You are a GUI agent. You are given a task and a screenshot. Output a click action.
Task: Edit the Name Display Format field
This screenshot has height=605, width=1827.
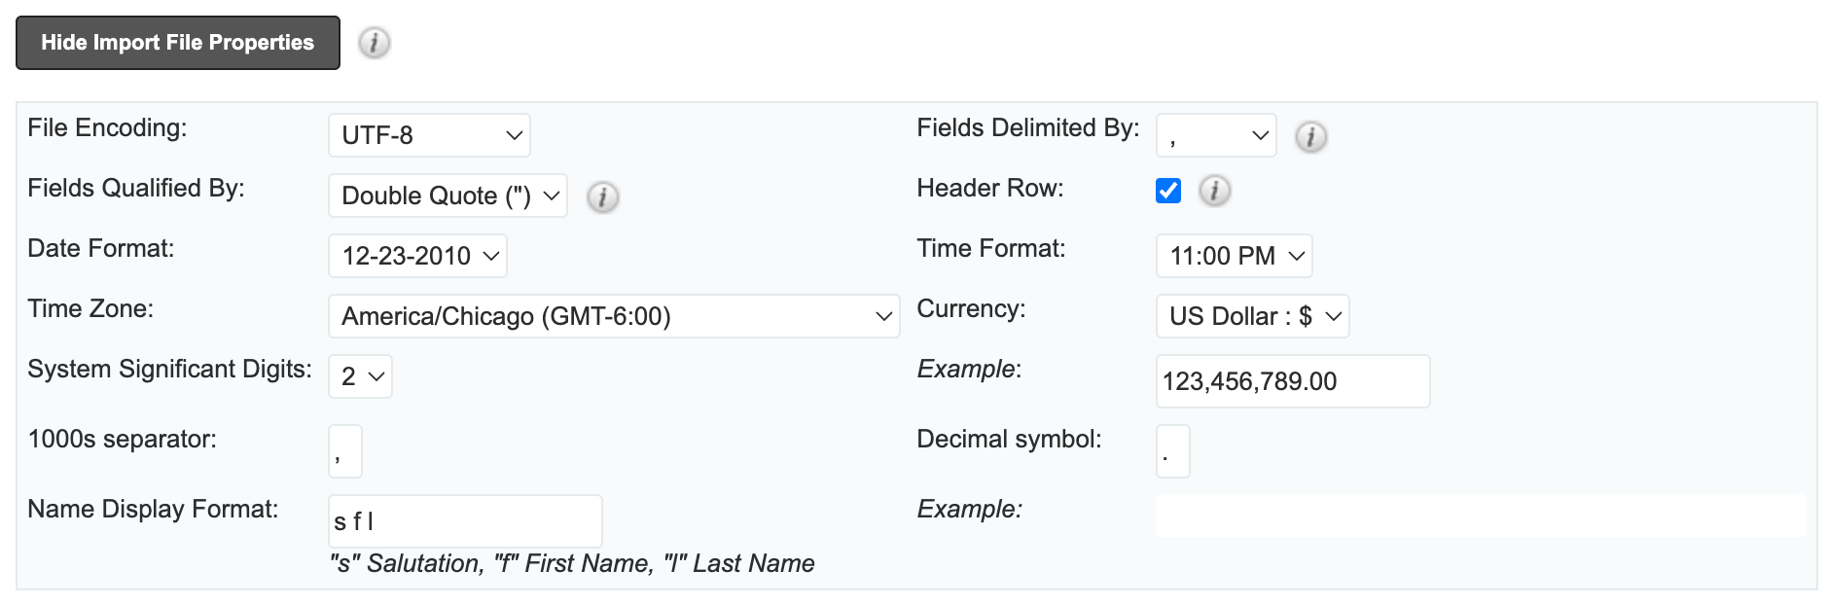click(x=464, y=520)
